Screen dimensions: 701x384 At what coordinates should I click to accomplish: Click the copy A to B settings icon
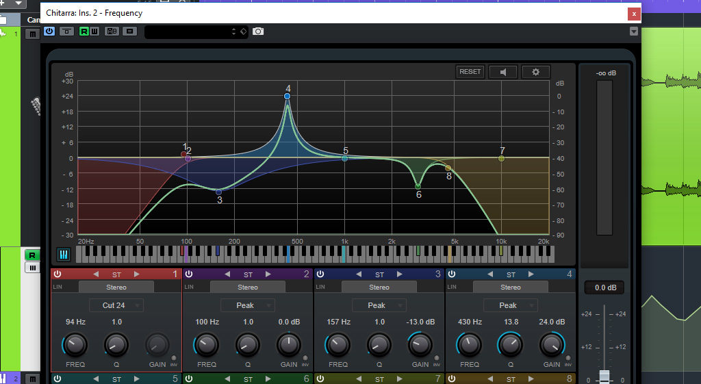pos(129,31)
